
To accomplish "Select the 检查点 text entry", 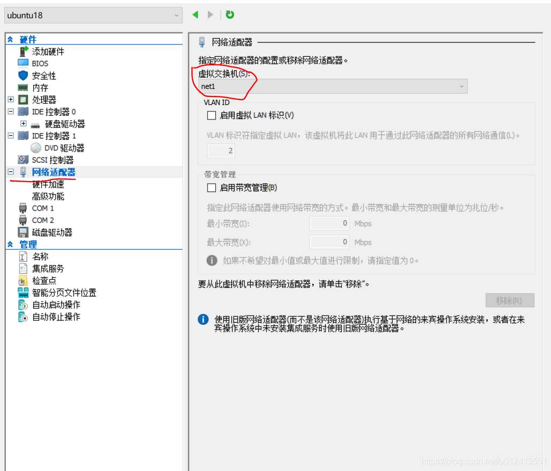I will click(x=44, y=281).
